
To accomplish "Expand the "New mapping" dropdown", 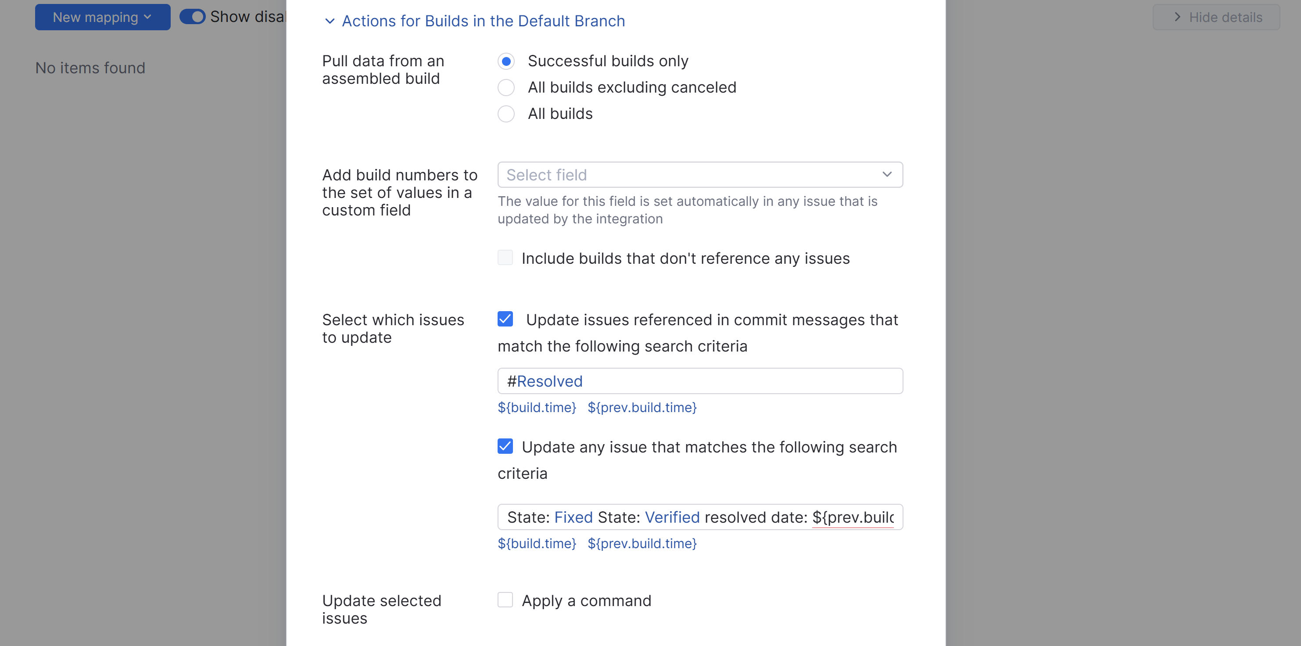I will (102, 17).
